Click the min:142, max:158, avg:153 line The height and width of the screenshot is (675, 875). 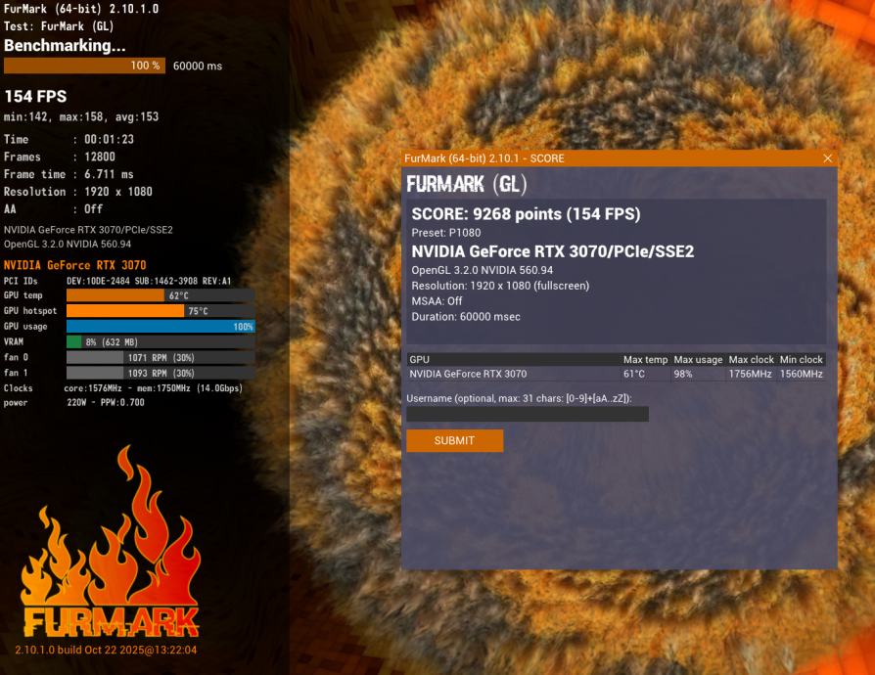(81, 117)
